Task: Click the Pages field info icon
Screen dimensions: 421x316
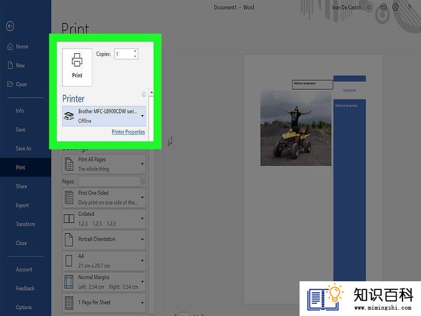Action: [144, 181]
